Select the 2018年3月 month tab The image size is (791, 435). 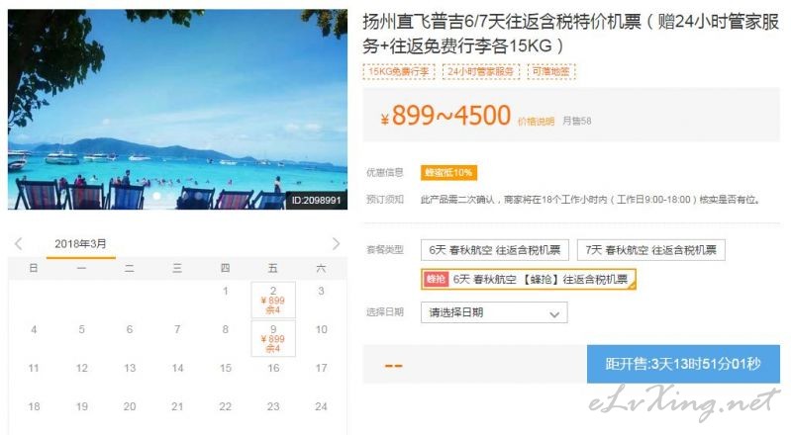pos(81,244)
